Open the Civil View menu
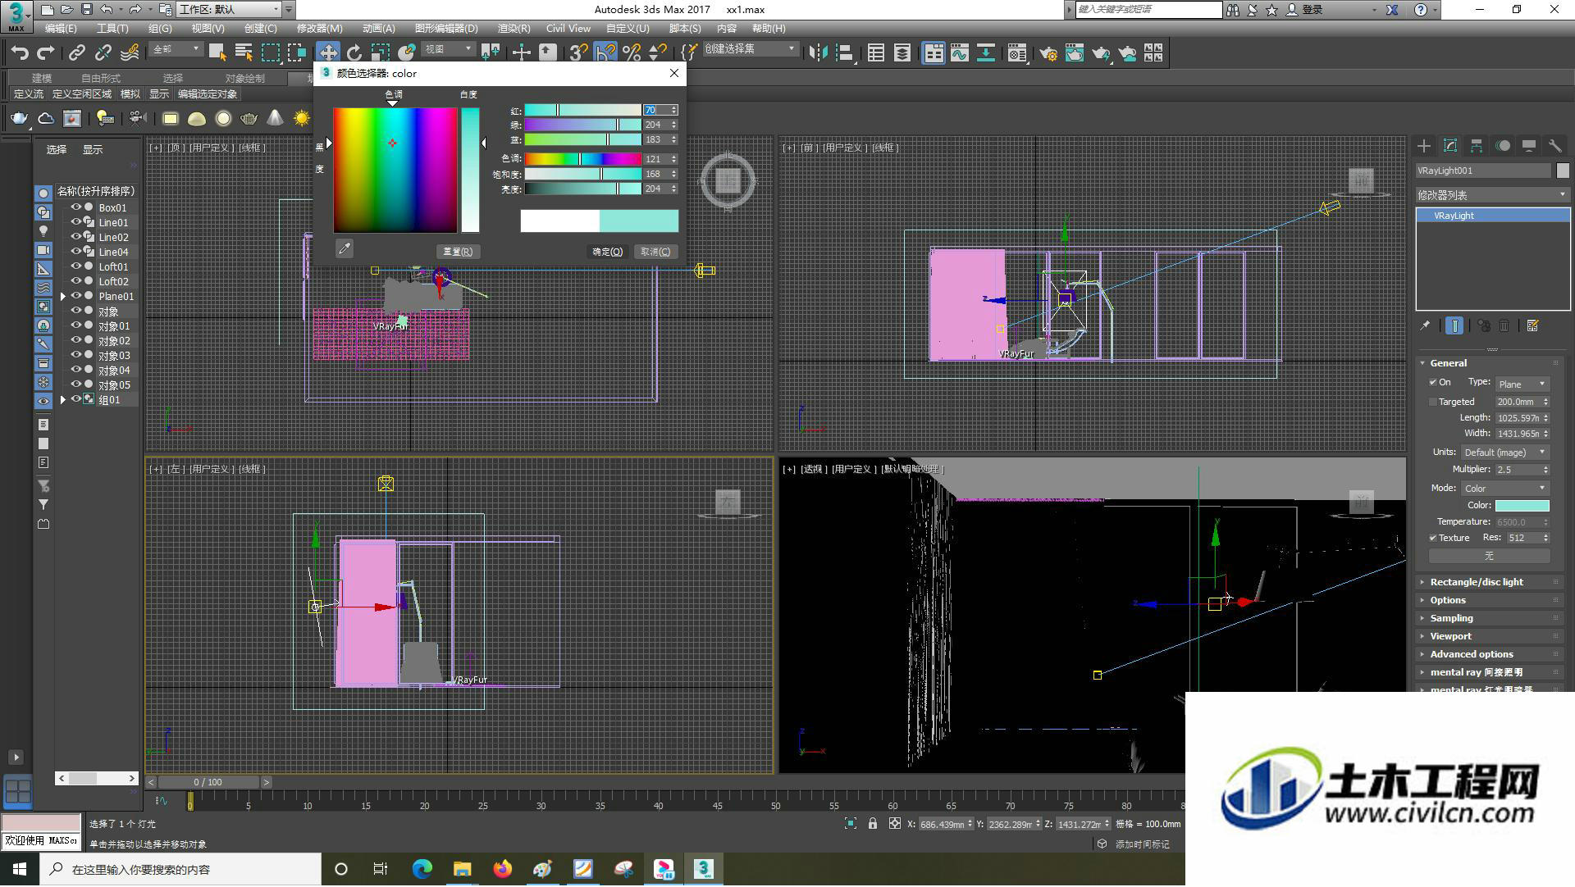Image resolution: width=1575 pixels, height=887 pixels. [x=568, y=29]
